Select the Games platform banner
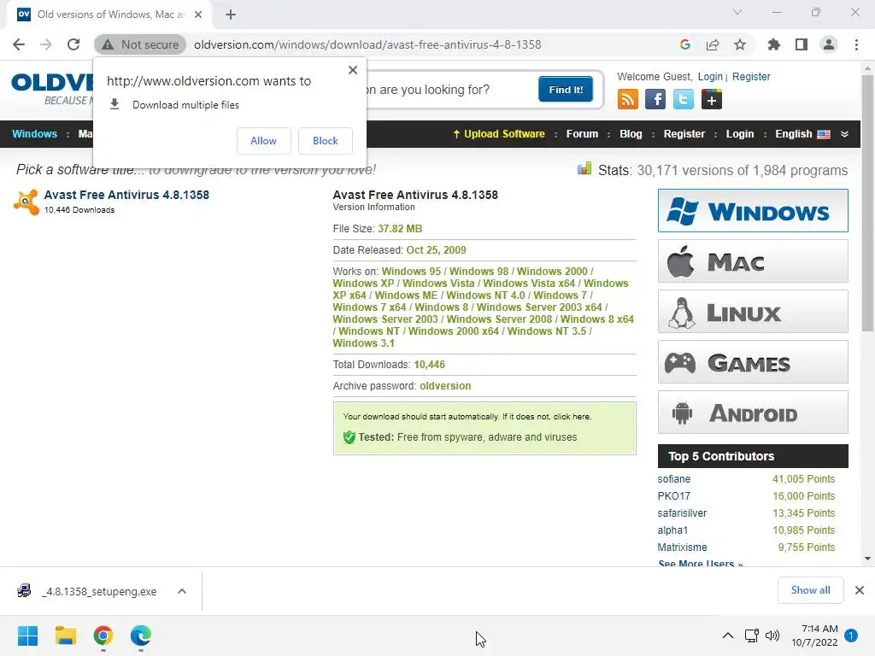Viewport: 875px width, 656px height. click(753, 362)
